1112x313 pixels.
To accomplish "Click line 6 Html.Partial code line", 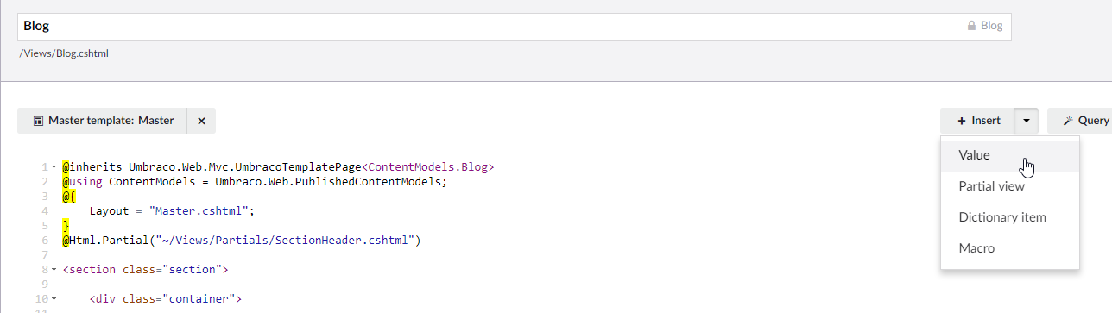I will (x=241, y=240).
